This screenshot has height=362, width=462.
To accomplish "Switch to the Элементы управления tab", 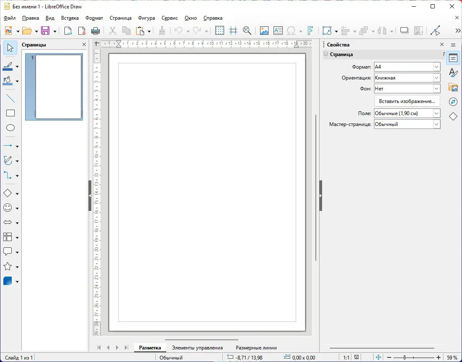I will [197, 347].
